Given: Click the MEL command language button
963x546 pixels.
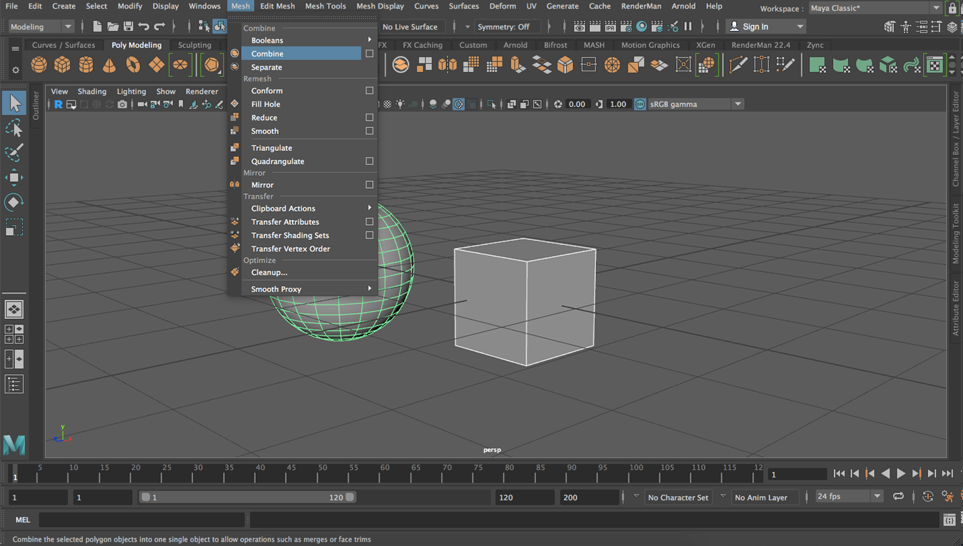Looking at the screenshot, I should (x=23, y=520).
